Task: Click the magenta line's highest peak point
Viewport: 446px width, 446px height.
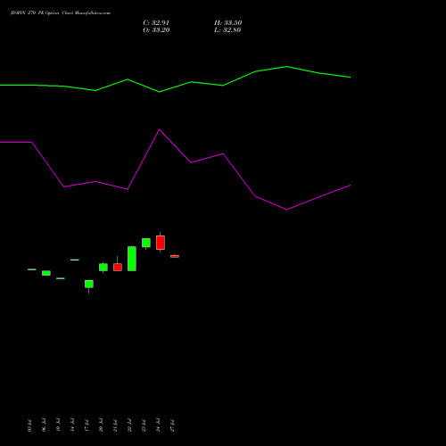Action: click(x=160, y=129)
